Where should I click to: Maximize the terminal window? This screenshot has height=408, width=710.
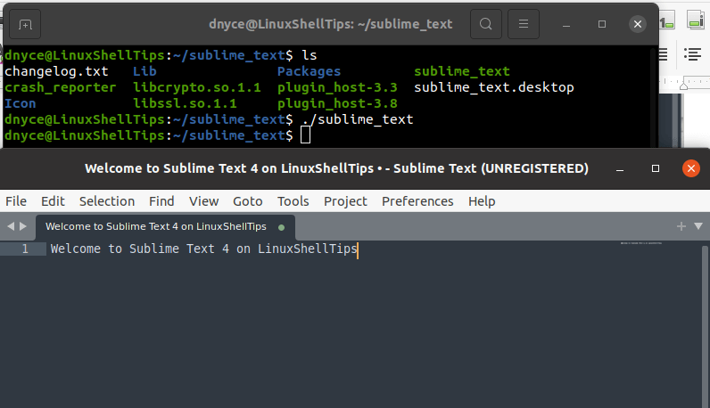(x=602, y=24)
